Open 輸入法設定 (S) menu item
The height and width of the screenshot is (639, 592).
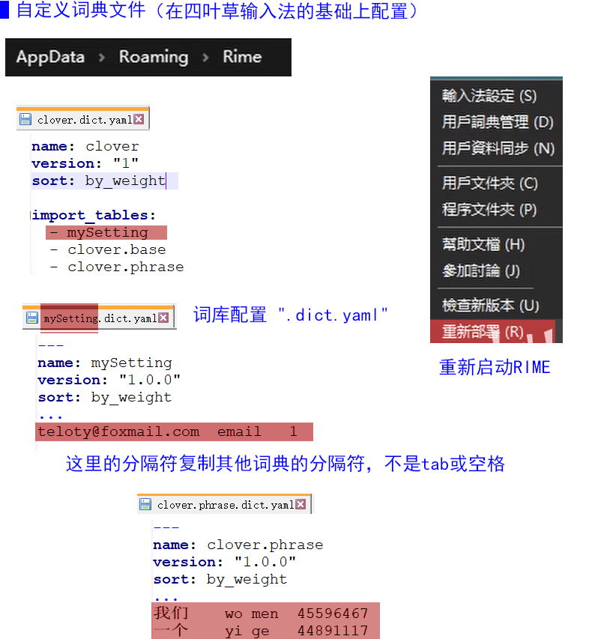[489, 96]
